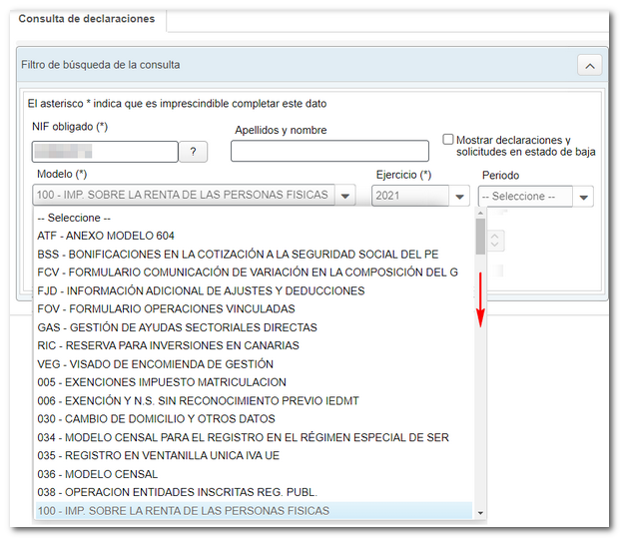Click the dropdown list scrollbar thumb
Viewport: 620px width, 538px height.
480,237
